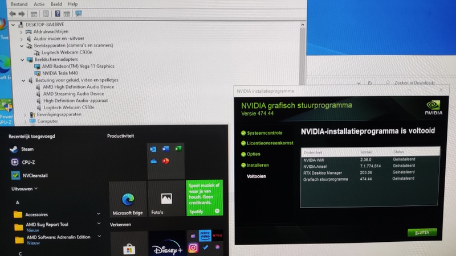Click the Grafisch stuurprogramma row
Image resolution: width=456 pixels, height=256 pixels.
click(370, 179)
